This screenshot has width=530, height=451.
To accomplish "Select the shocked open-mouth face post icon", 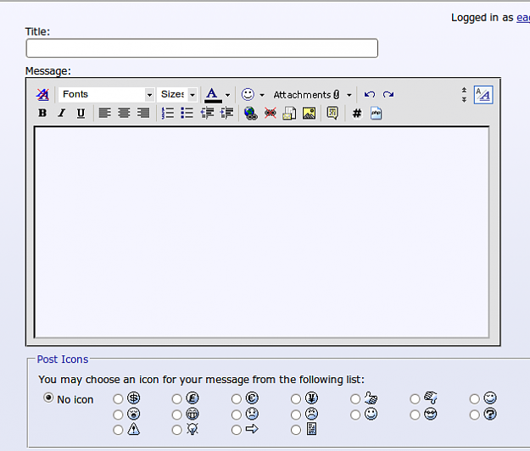I will point(118,415).
